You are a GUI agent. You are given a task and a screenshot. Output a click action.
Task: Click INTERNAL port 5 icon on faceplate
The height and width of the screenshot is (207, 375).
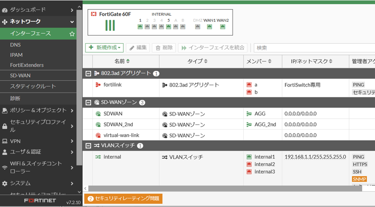169,27
